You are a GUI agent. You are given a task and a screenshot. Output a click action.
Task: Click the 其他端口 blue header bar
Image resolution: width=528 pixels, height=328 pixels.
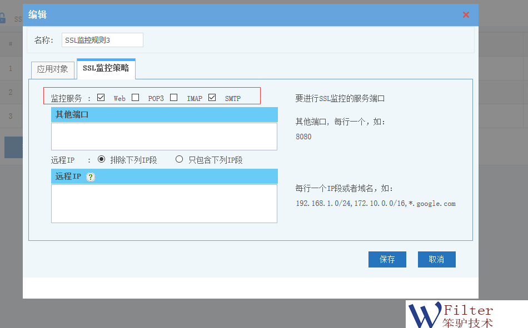(x=164, y=115)
